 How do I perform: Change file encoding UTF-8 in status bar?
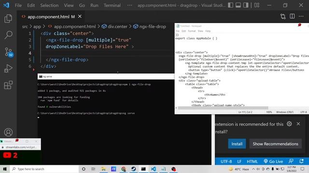[226, 161]
